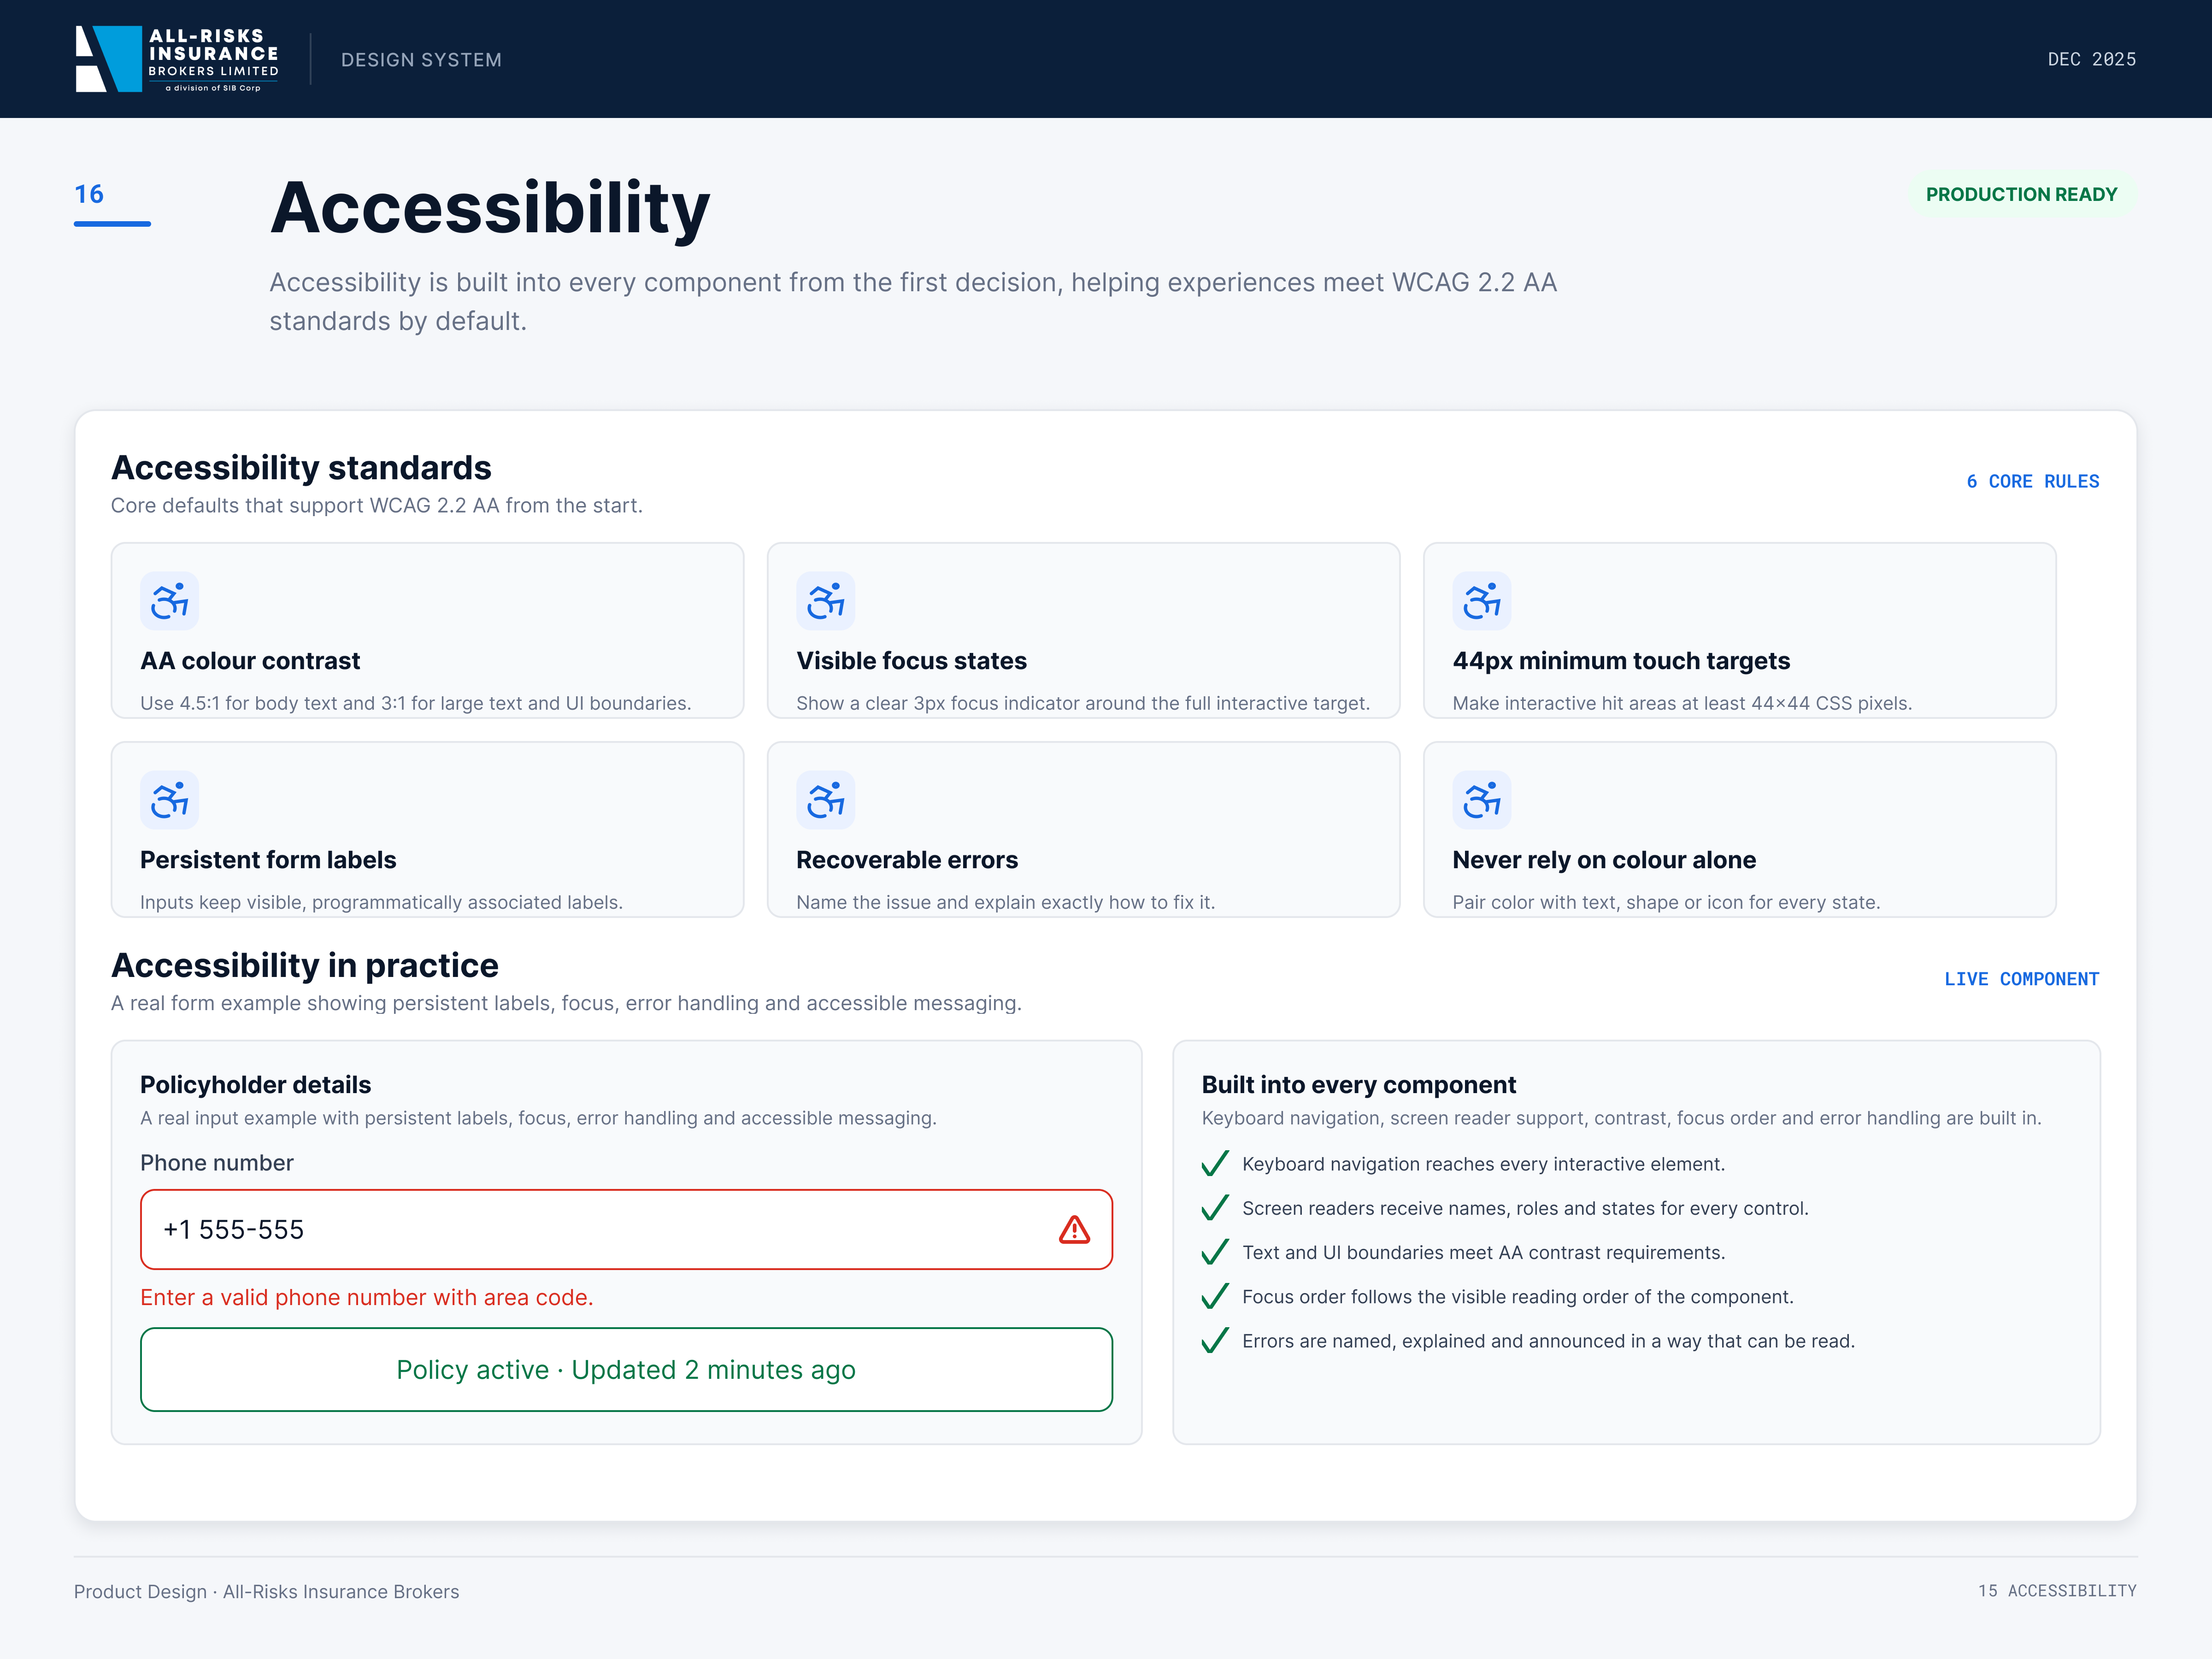This screenshot has width=2212, height=1659.
Task: Click the icon on Recoverable errors card
Action: click(826, 800)
